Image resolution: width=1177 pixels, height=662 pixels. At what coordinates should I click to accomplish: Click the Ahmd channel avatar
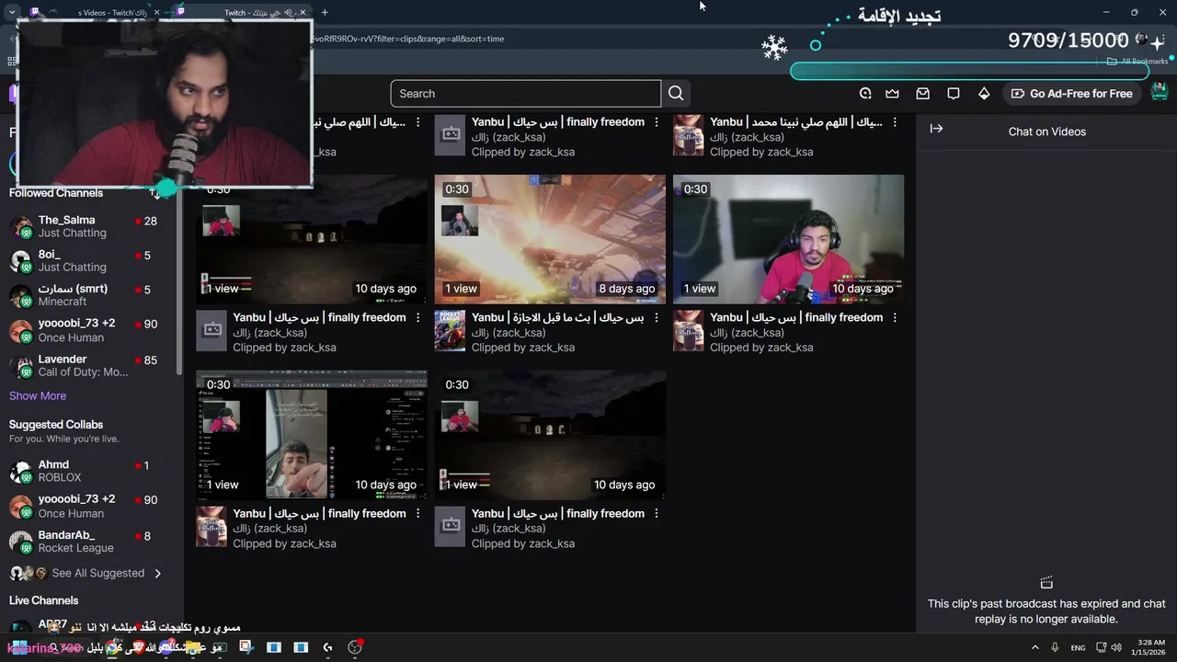click(20, 471)
